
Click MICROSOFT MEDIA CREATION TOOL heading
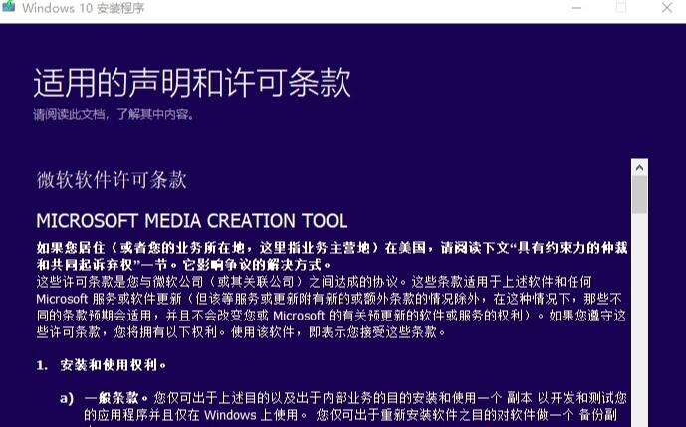pyautogui.click(x=192, y=221)
